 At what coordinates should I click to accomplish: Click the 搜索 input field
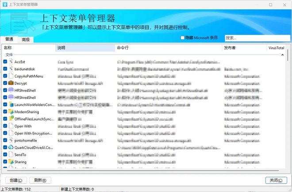(257, 38)
